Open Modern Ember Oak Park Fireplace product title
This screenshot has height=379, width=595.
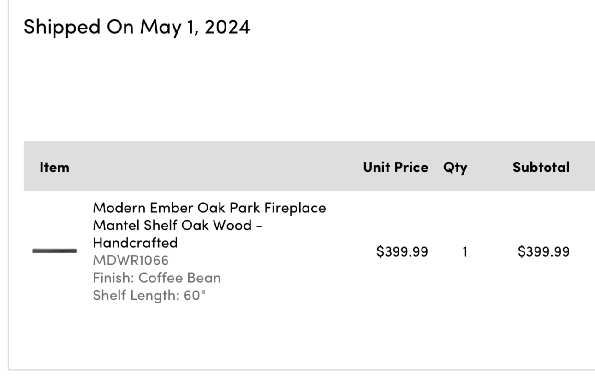coord(209,225)
